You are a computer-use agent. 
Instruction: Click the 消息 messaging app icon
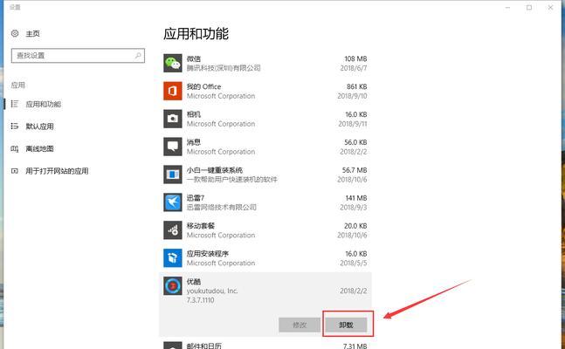point(173,147)
